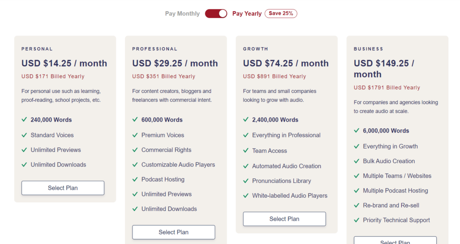The height and width of the screenshot is (244, 460).
Task: Click checkmark next to 240,000 Words
Action: tap(24, 119)
